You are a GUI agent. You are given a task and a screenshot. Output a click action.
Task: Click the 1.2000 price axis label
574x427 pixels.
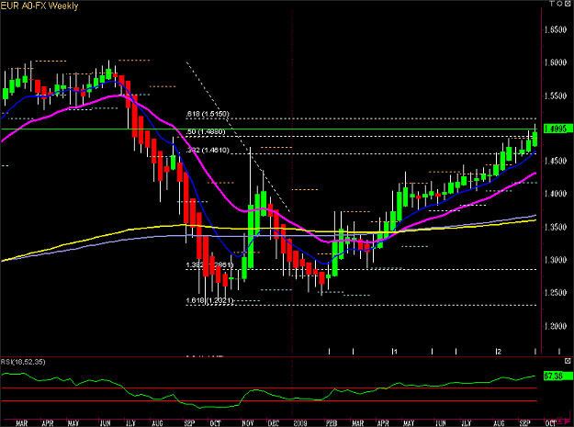tap(556, 326)
